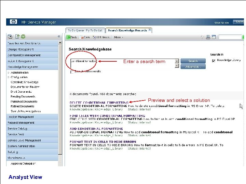Click the Clear toolbar button
The width and height of the screenshot is (246, 184).
tap(85, 37)
